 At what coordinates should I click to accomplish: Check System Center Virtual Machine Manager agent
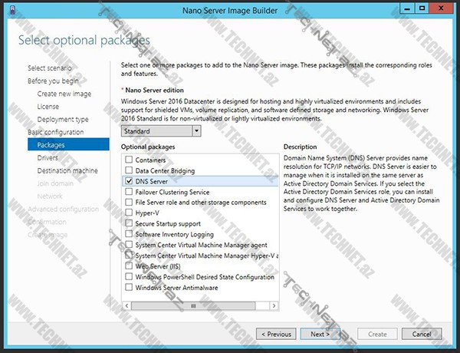[x=129, y=244]
